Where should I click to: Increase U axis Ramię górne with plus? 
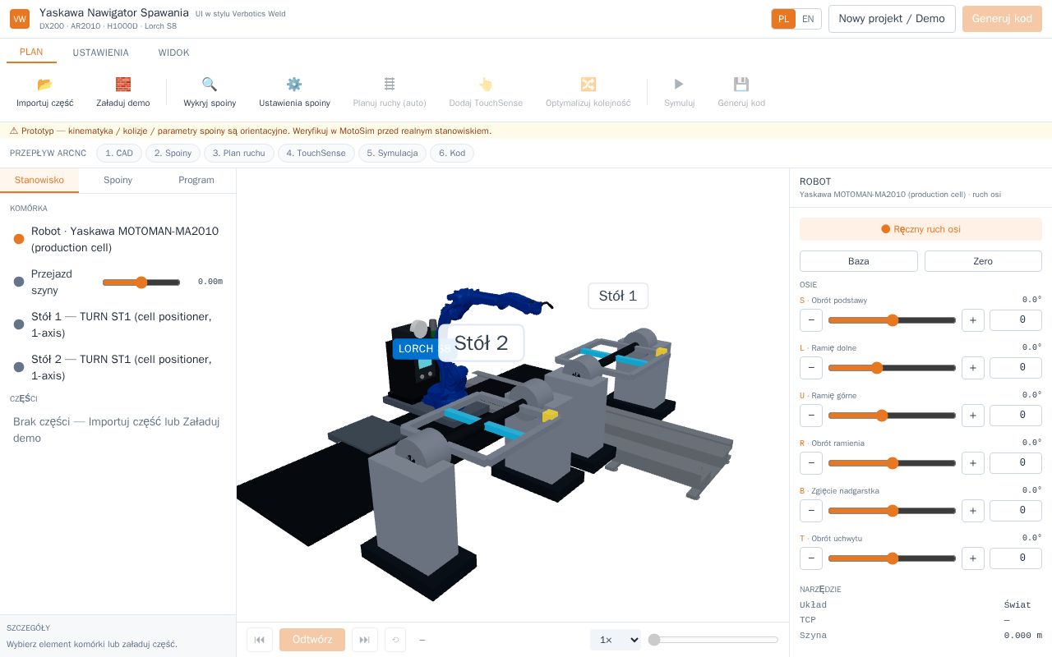click(x=973, y=416)
